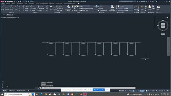171x96 pixels.
Task: Expand the Dibujo panel dropdown
Action: click(x=11, y=13)
